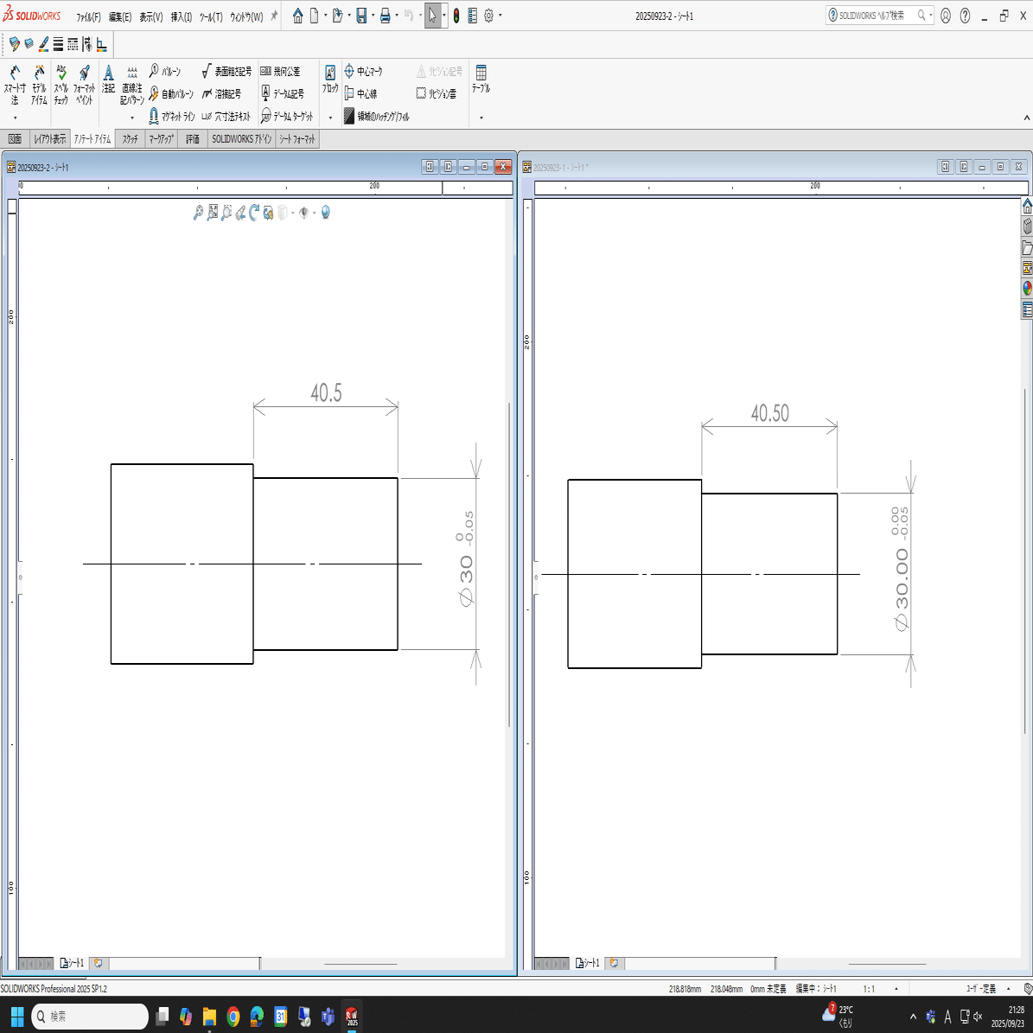The image size is (1033, 1033).
Task: Expand the display style dropdown in heads-up toolbar
Action: coord(292,213)
